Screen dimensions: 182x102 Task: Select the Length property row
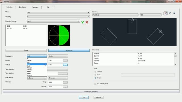coord(133,58)
